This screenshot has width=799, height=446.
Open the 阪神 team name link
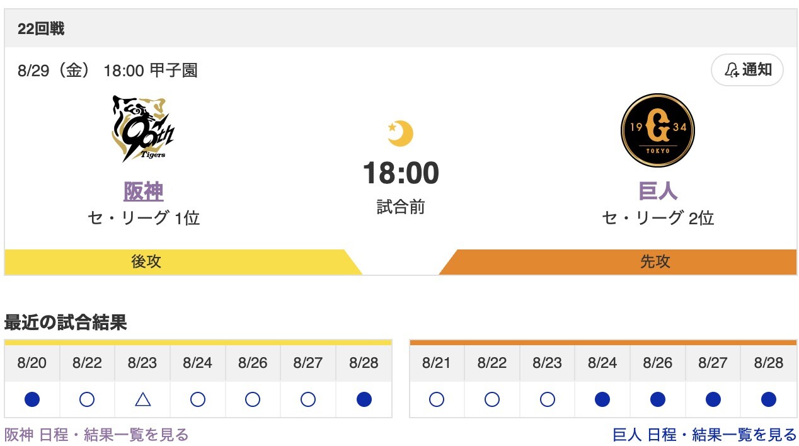click(144, 192)
